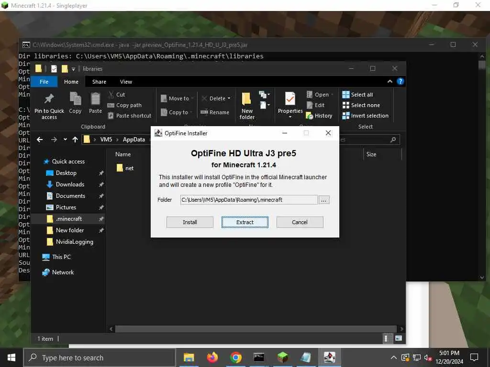Click the Explorer horizontal scrollbar

[256, 329]
